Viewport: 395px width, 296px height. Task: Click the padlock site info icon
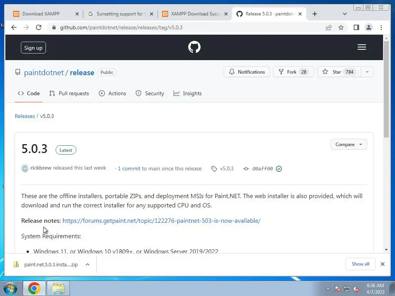[x=54, y=27]
